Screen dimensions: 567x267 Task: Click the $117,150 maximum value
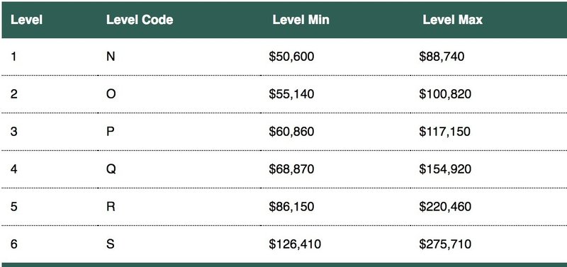pyautogui.click(x=445, y=132)
